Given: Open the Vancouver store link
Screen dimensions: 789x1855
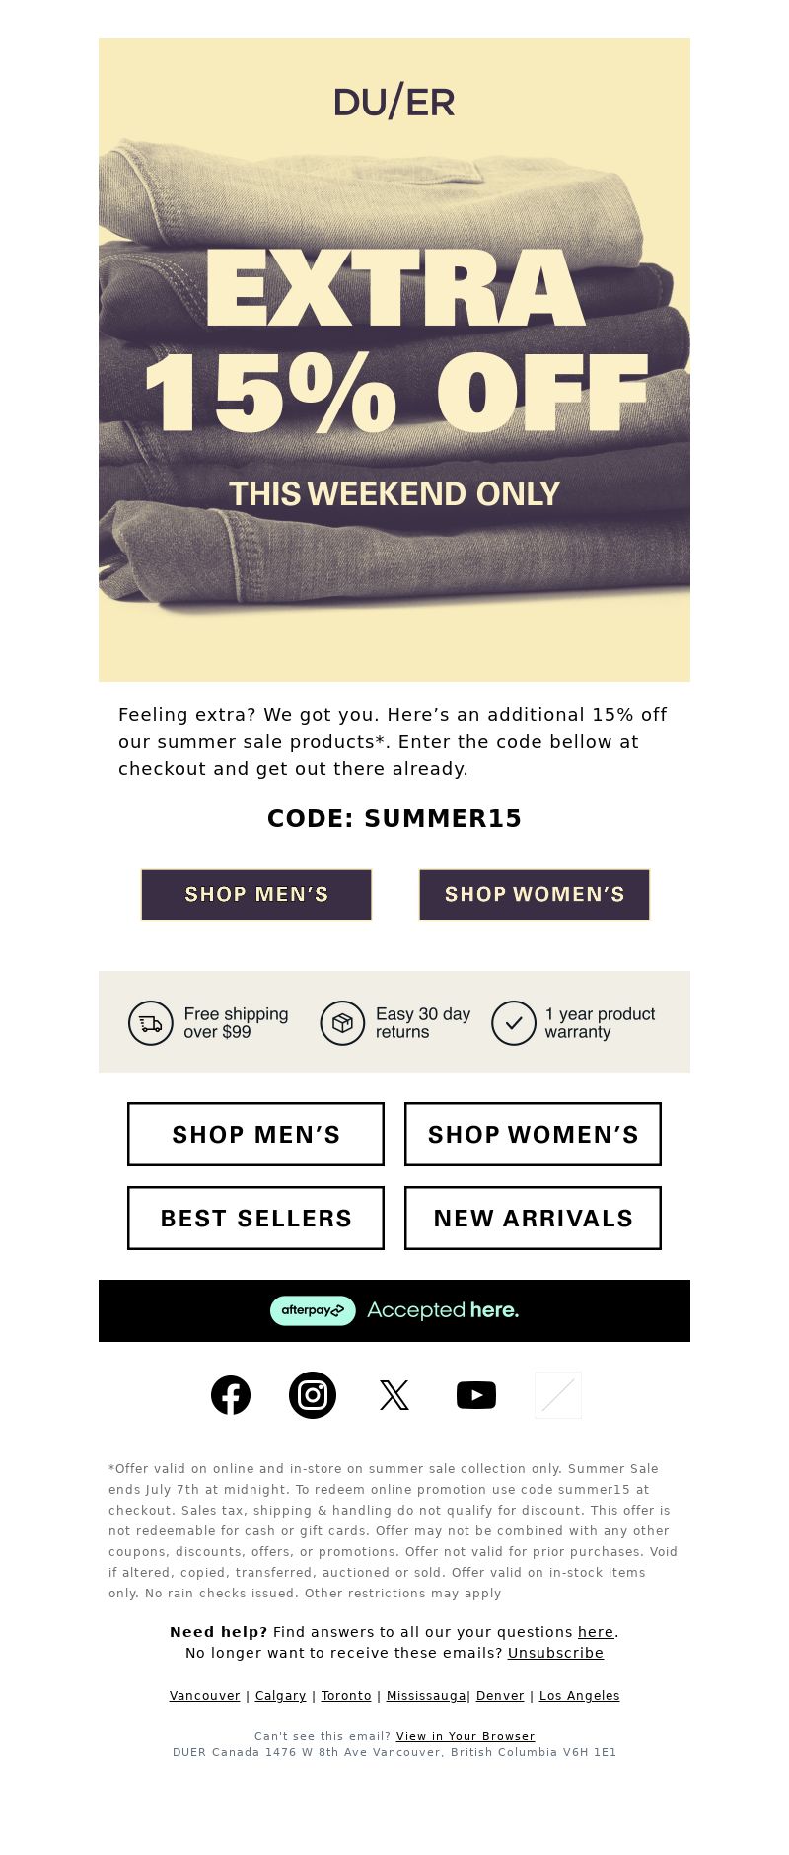Looking at the screenshot, I should [x=205, y=1696].
